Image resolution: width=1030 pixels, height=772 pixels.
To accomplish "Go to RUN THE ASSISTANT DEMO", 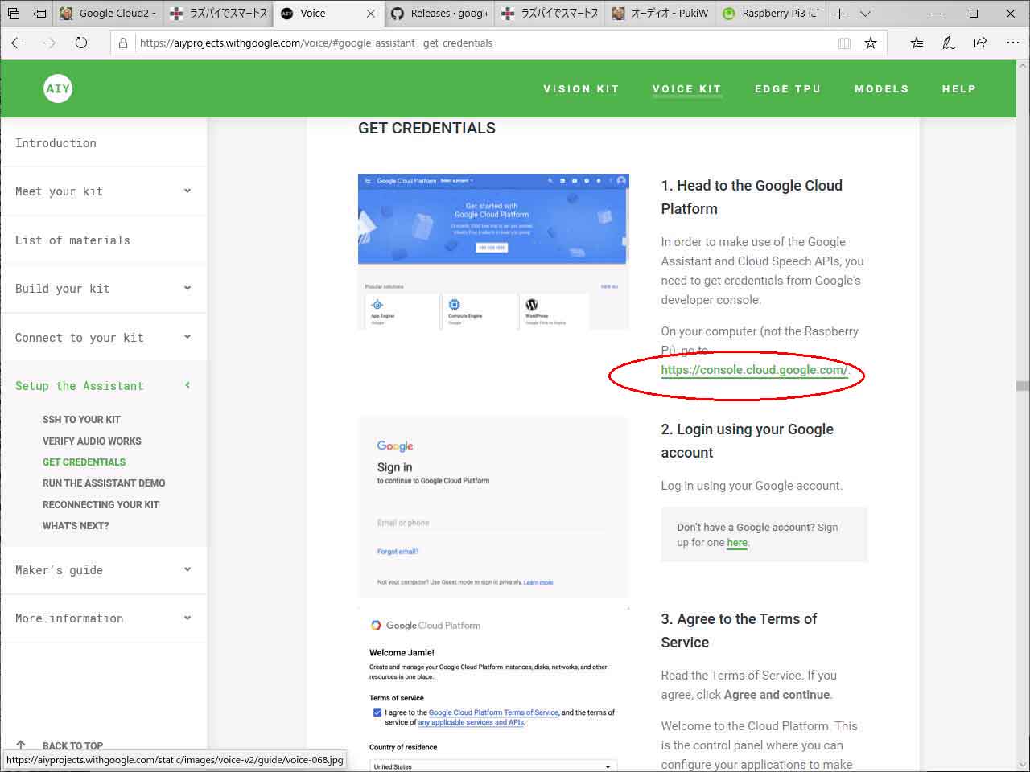I will point(104,483).
